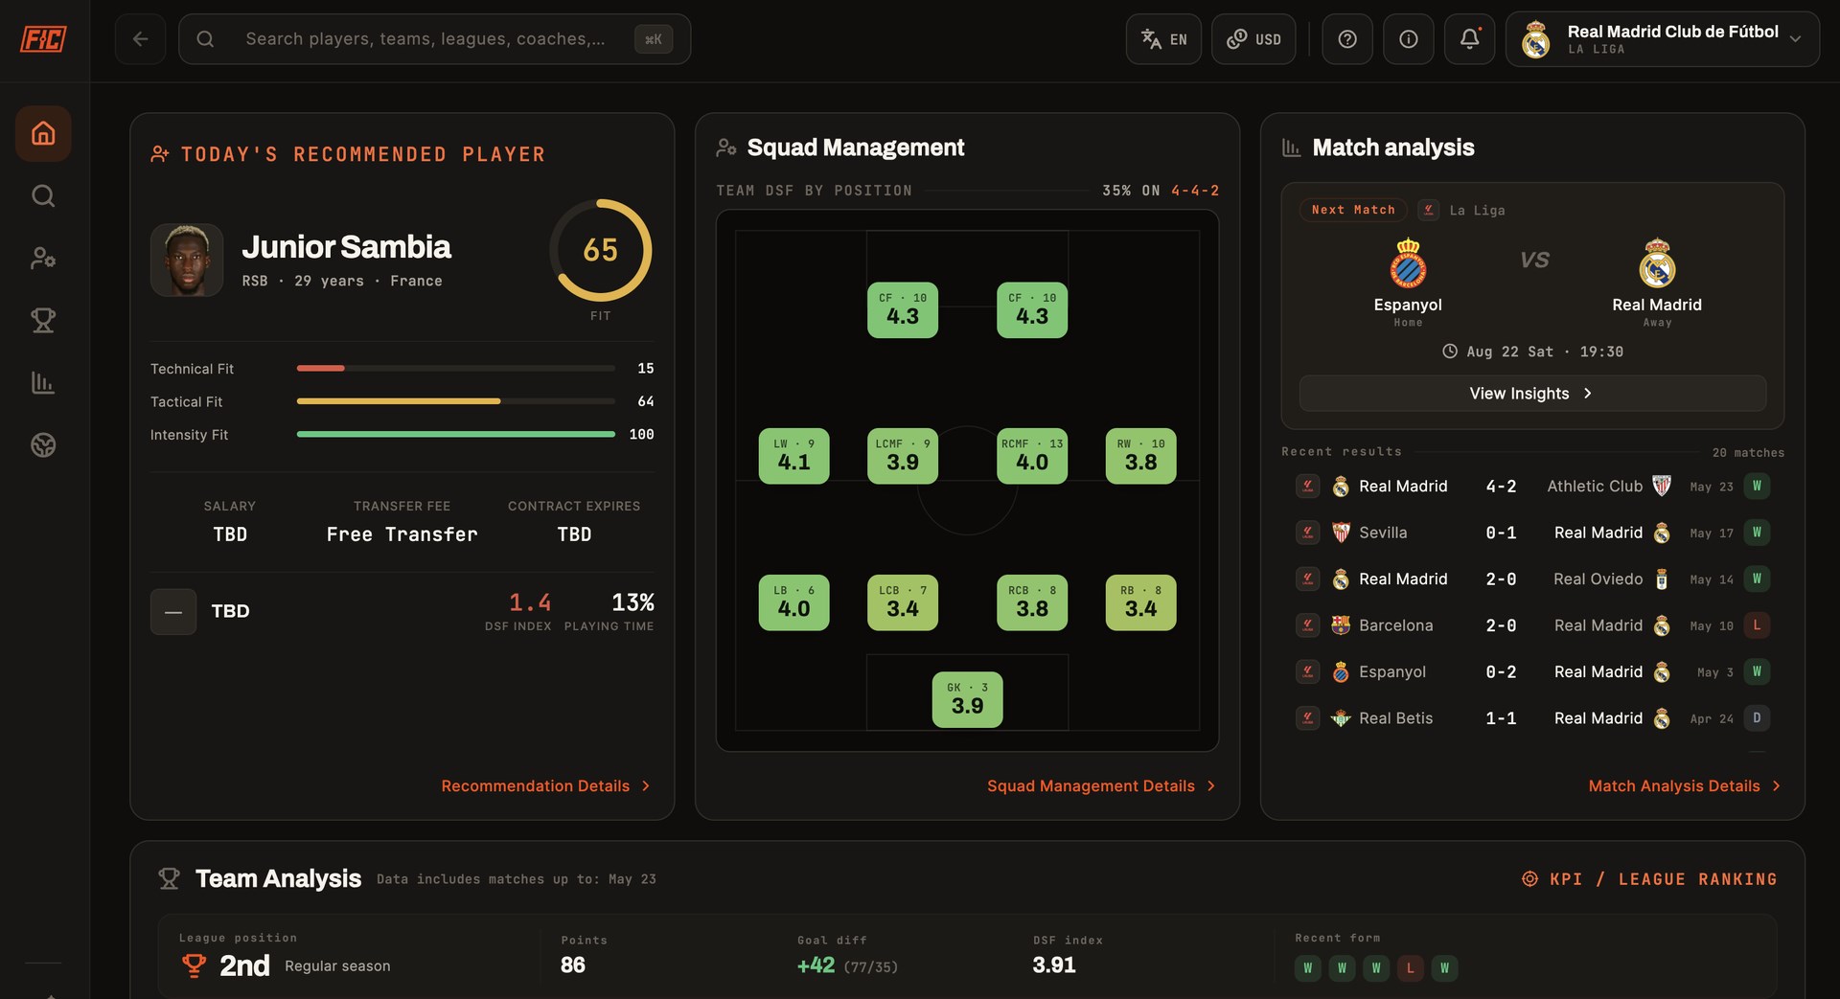Select the RW position tile

pyautogui.click(x=1141, y=456)
